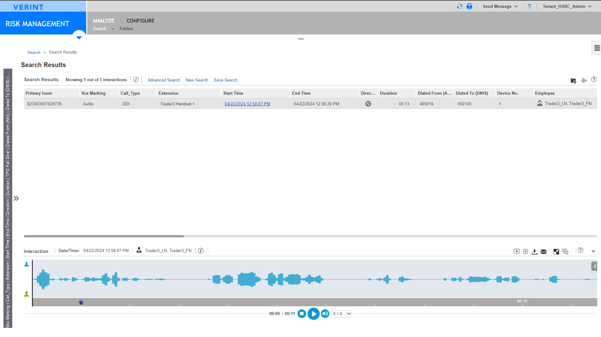Switch to the CONFIGURE tab
This screenshot has height=337, width=601.
tap(140, 21)
